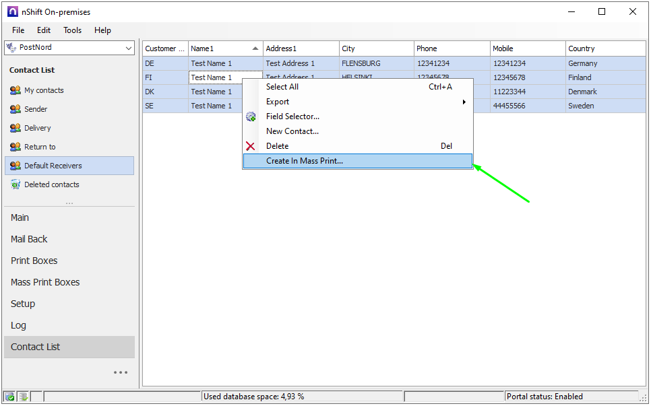This screenshot has width=651, height=406.
Task: Go to the Setup section
Action: 23,304
